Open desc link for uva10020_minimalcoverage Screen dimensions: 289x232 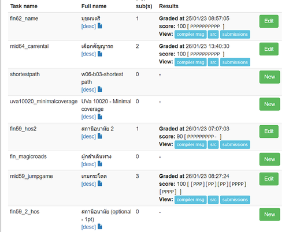(x=88, y=117)
